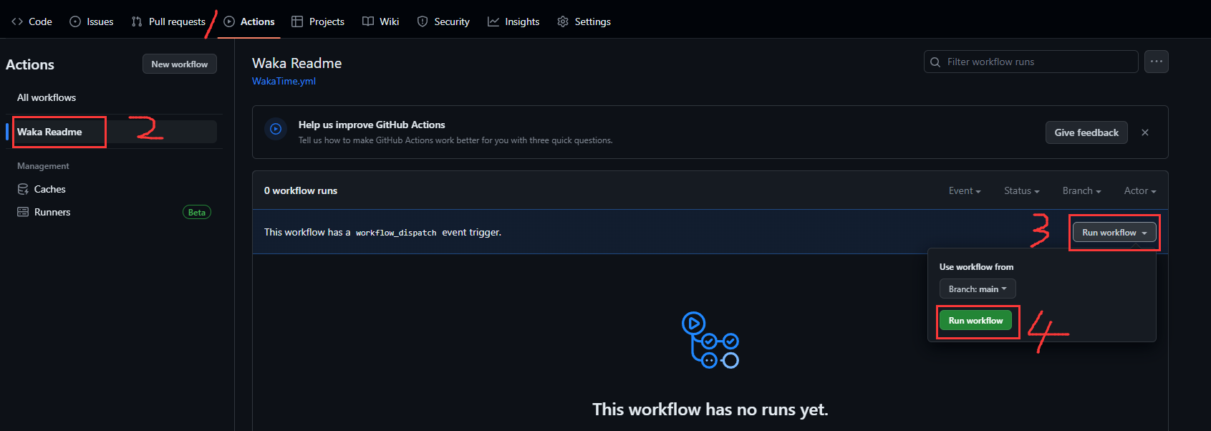This screenshot has width=1211, height=431.
Task: Click the Issues circle icon
Action: tap(75, 21)
